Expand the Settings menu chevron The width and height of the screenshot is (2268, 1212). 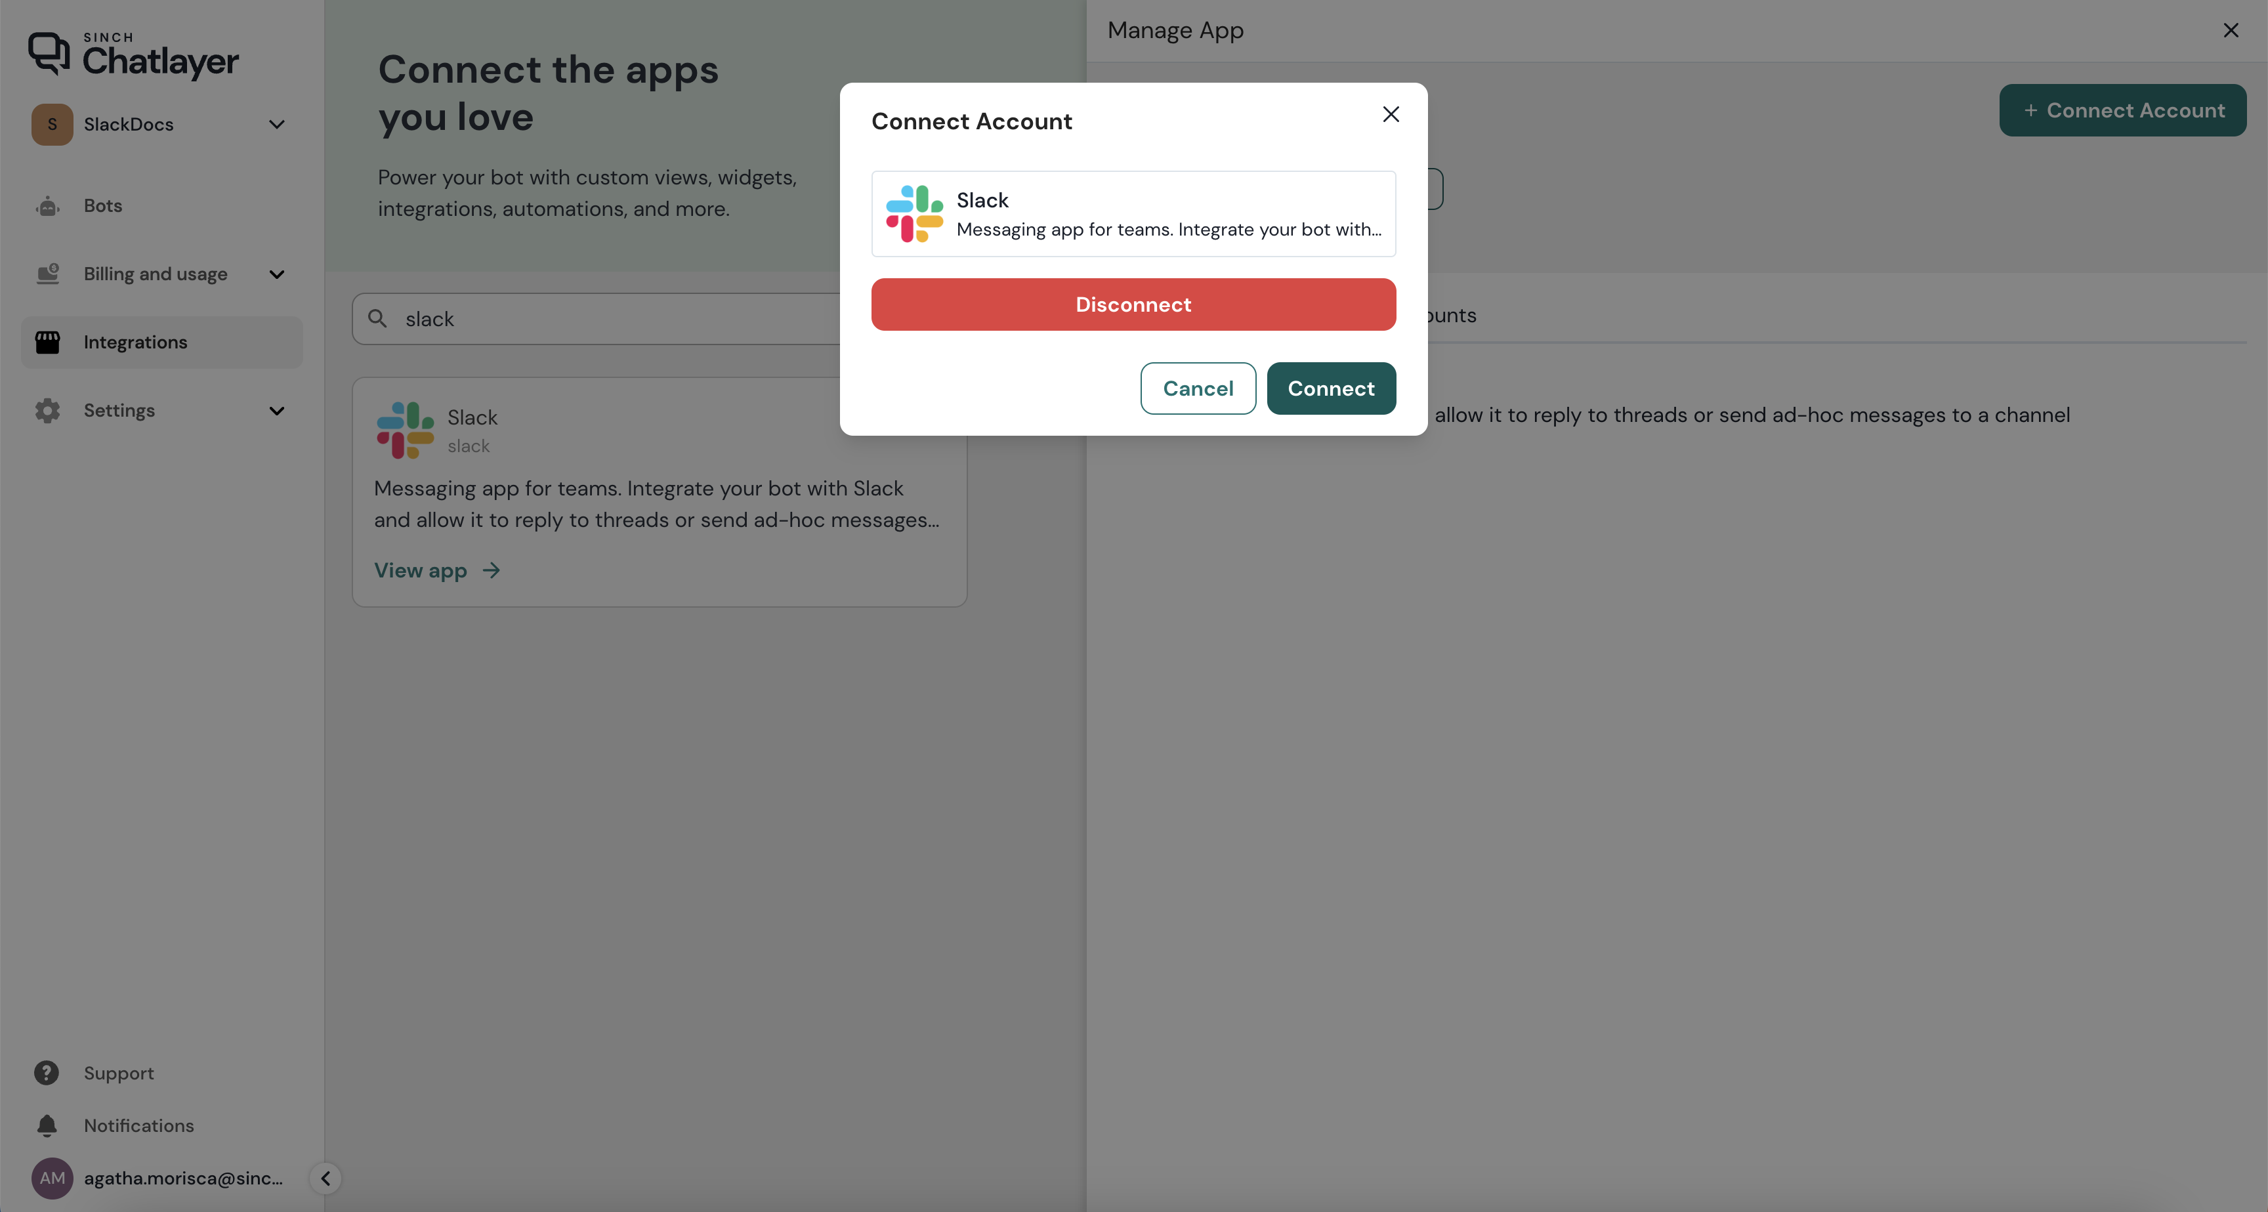click(x=276, y=410)
